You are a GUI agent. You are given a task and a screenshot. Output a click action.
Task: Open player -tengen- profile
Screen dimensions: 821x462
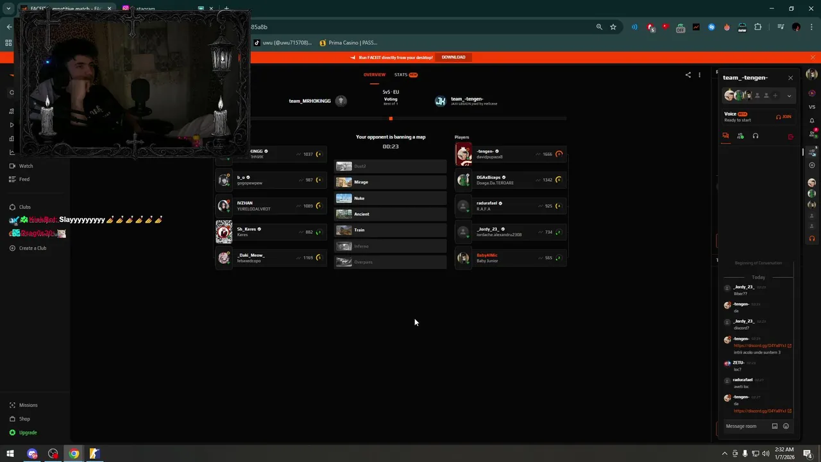511,154
